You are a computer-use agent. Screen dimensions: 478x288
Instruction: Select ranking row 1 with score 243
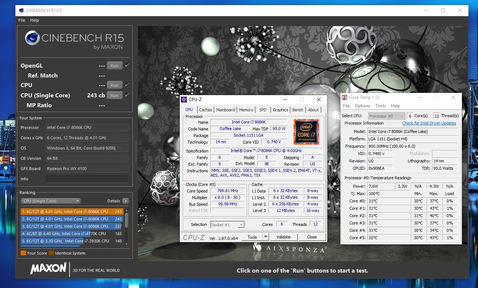[x=72, y=212]
